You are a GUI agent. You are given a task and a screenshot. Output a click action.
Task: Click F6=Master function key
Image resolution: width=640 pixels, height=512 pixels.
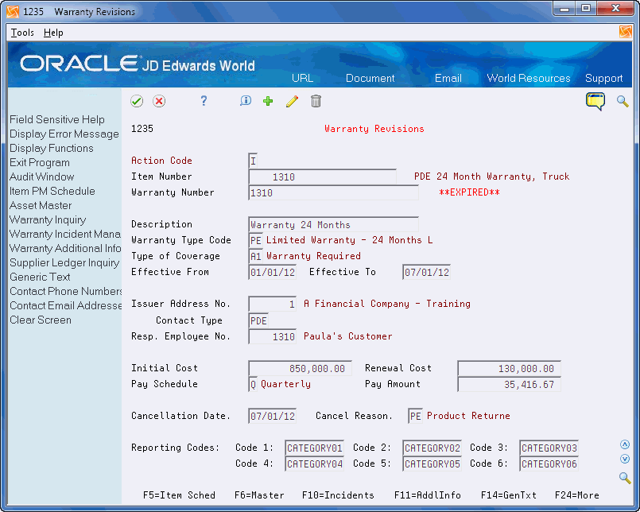tap(259, 495)
